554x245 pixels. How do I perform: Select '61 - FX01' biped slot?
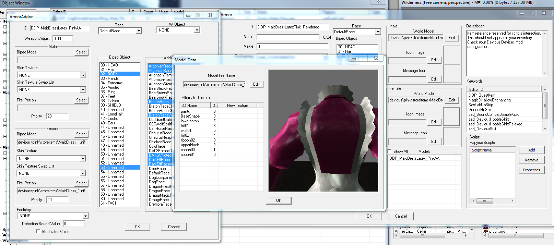click(x=120, y=203)
